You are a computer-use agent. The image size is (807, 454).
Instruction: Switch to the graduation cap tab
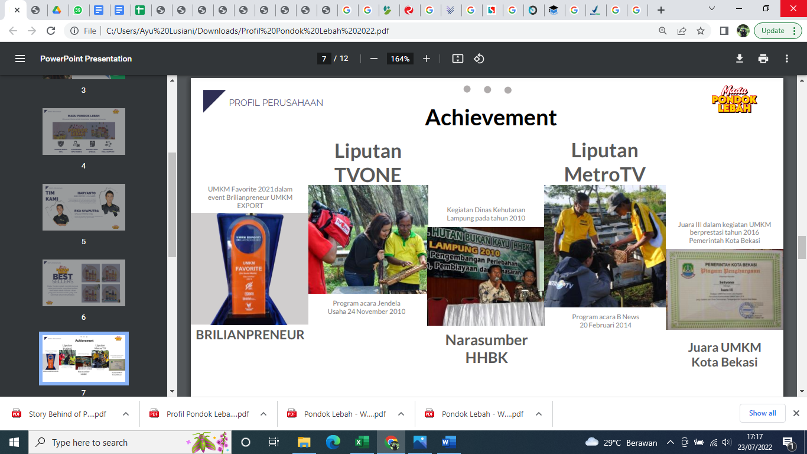tap(553, 10)
